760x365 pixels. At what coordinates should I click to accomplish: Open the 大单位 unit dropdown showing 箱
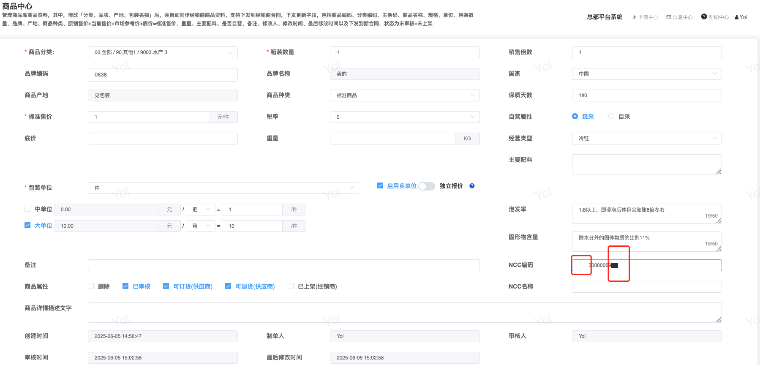(x=201, y=226)
